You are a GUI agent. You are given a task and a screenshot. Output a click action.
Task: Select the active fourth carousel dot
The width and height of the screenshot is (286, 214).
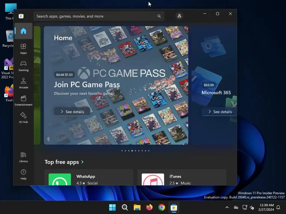point(132,151)
